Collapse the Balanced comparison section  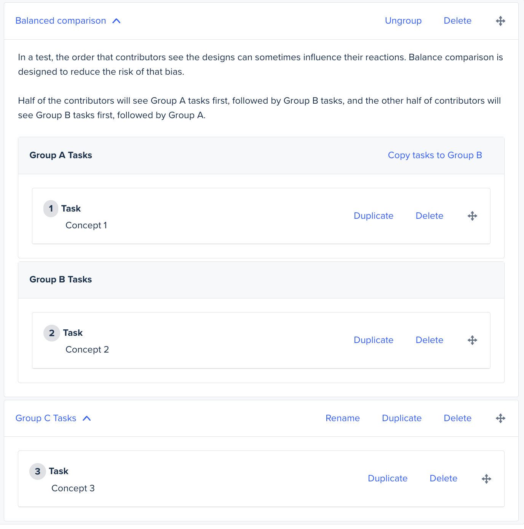tap(117, 21)
